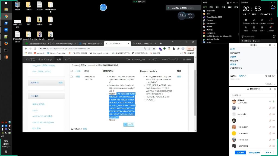Open the apache httponly bypass module link
The width and height of the screenshot is (278, 156).
pyautogui.click(x=43, y=122)
